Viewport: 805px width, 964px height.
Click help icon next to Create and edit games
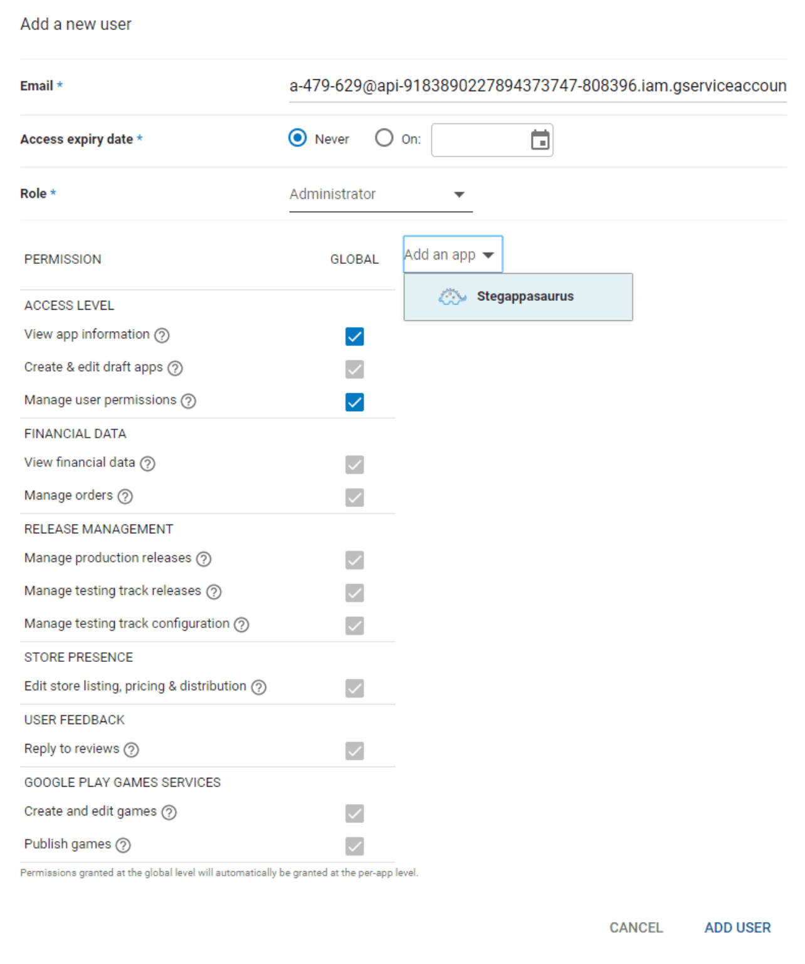pyautogui.click(x=169, y=812)
